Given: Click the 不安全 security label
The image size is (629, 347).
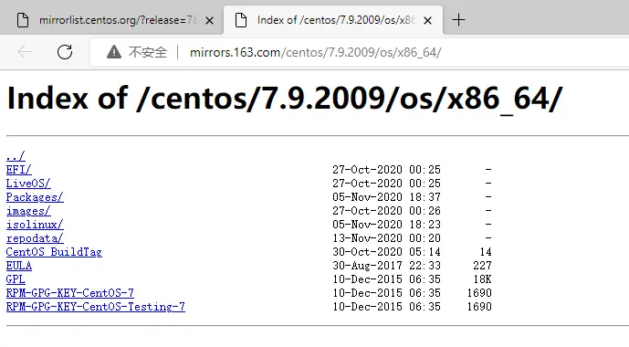Looking at the screenshot, I should (x=148, y=52).
